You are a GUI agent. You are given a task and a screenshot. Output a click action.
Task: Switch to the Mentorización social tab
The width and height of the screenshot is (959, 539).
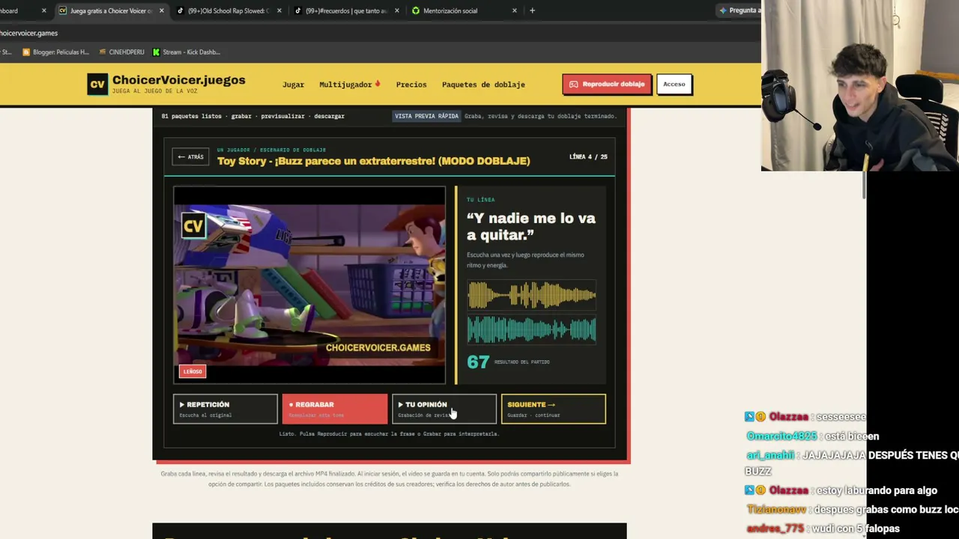coord(464,10)
